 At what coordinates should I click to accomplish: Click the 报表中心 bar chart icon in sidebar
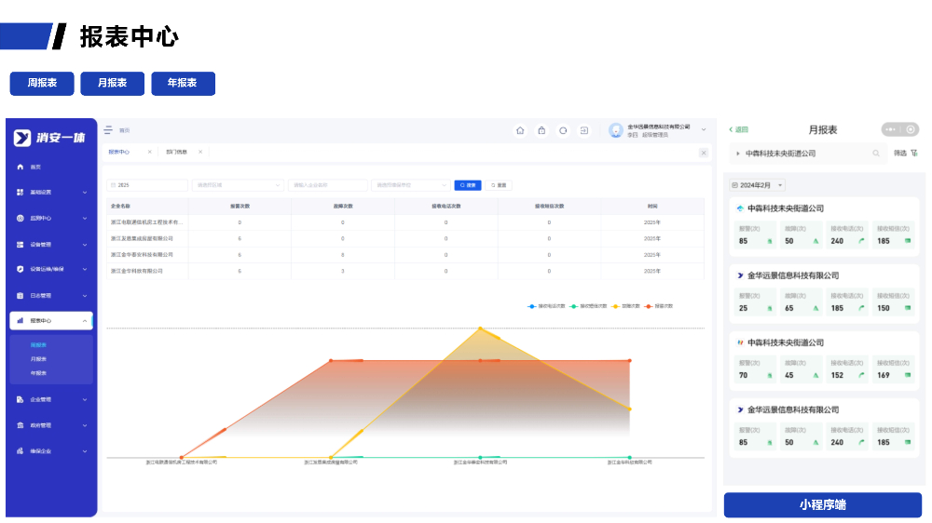point(21,320)
